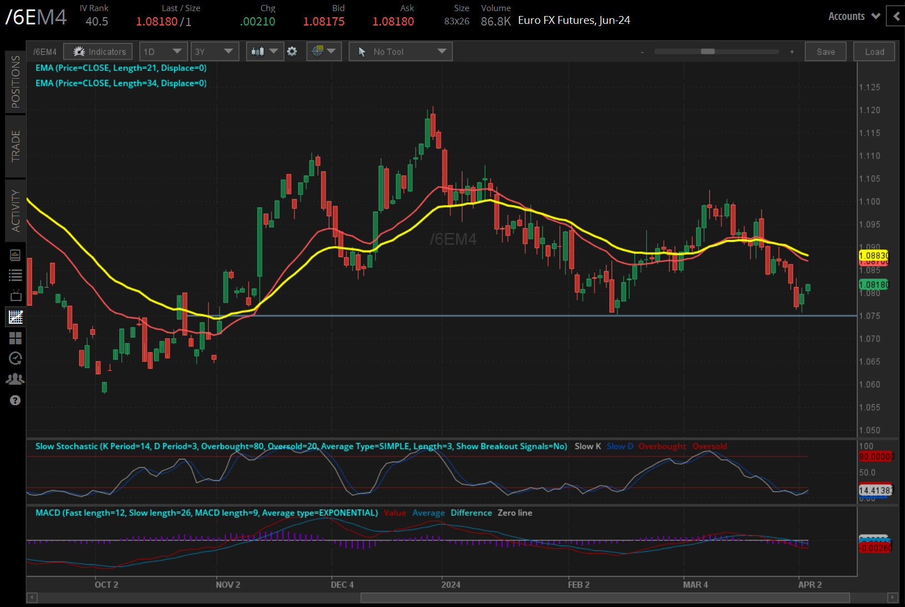The height and width of the screenshot is (607, 905).
Task: Open the chart settings gear icon
Action: point(292,52)
